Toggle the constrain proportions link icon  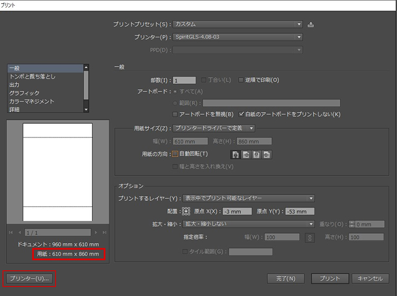click(x=310, y=238)
